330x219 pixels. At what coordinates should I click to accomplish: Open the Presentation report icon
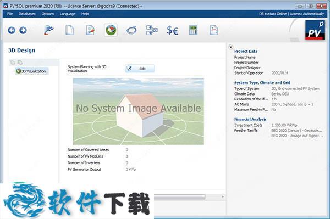(214, 30)
